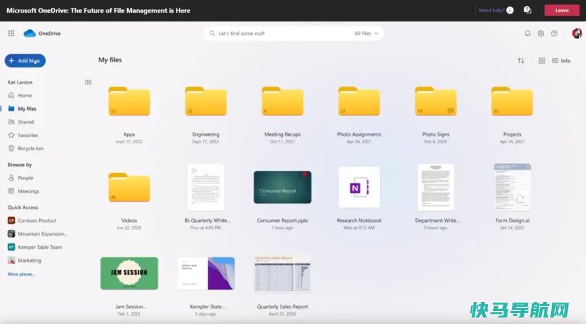The image size is (586, 324).
Task: Open Bi-Quarterly White document thumbnail
Action: click(206, 187)
